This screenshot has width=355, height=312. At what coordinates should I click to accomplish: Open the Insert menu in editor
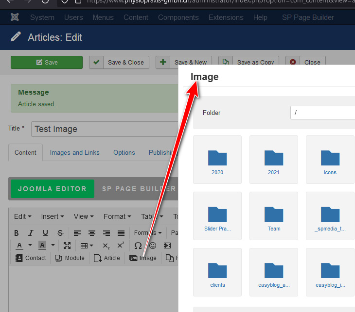[x=53, y=216]
